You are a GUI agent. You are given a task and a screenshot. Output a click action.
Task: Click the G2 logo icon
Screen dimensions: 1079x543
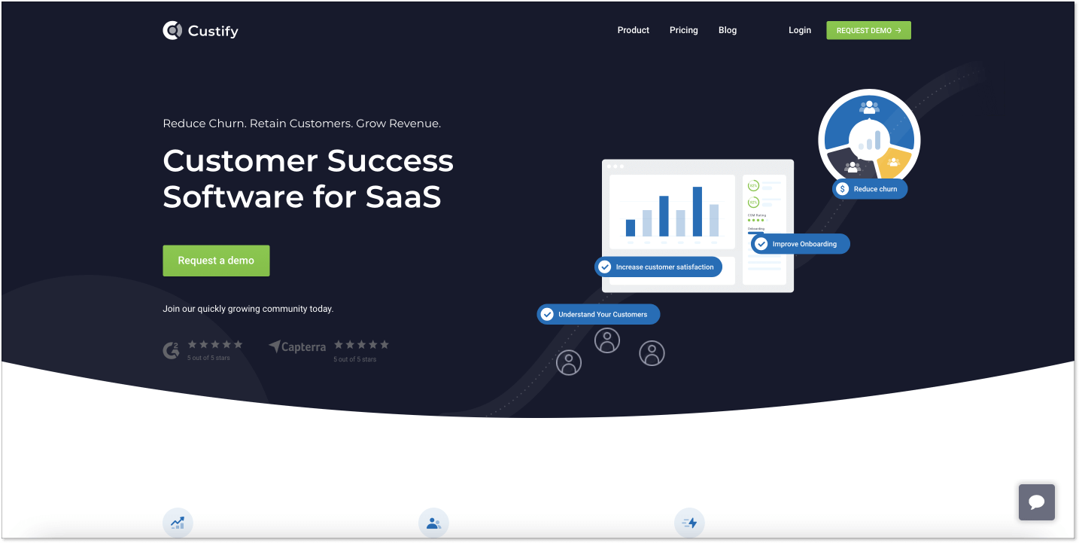172,350
